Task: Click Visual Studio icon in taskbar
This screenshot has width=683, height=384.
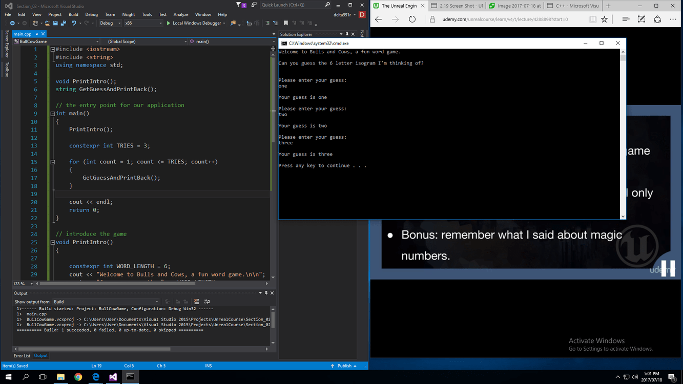Action: [113, 377]
